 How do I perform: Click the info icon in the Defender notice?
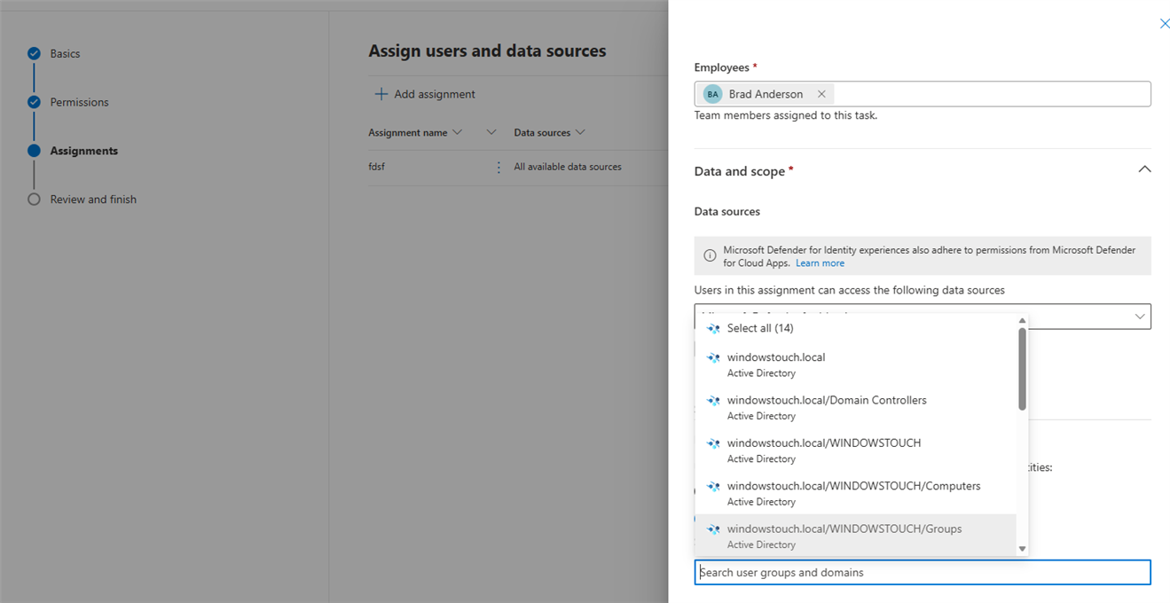pos(710,256)
